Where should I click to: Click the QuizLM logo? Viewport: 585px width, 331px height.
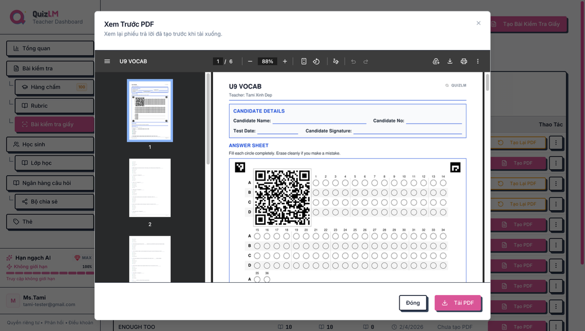[18, 17]
